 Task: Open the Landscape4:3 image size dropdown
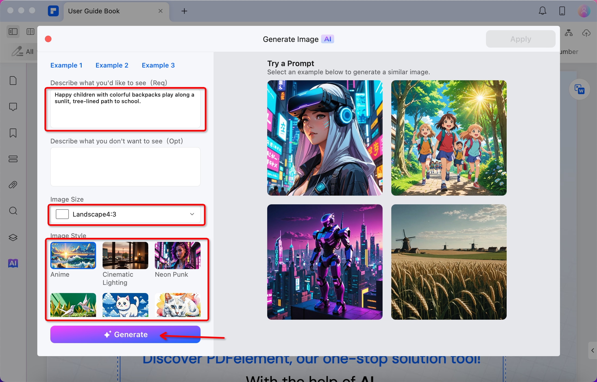tap(125, 214)
